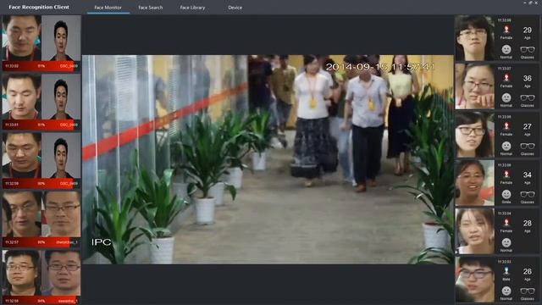This screenshot has height=305, width=542.
Task: Open captured face in the 11:33:01 match row
Action: click(22, 97)
